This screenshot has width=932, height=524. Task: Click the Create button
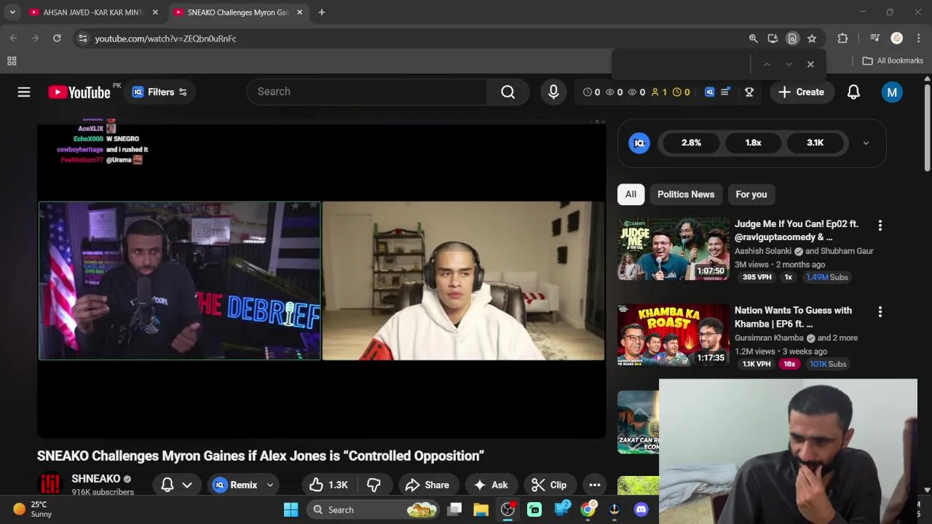click(802, 92)
